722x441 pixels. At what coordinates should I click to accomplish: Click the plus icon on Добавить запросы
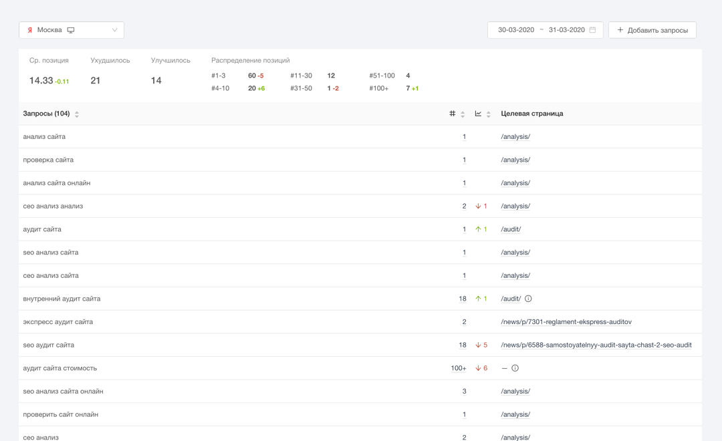[x=620, y=30]
